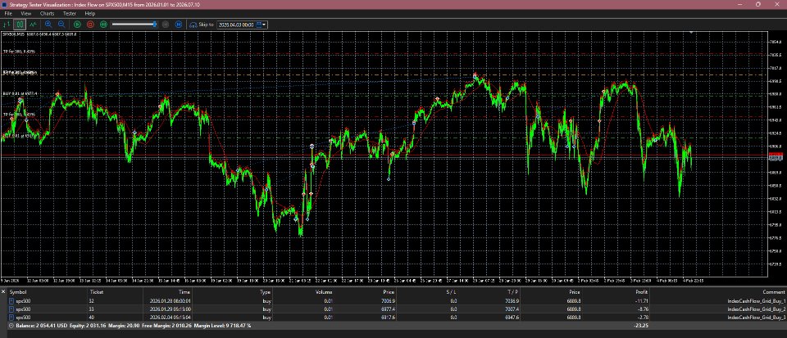Click the current price tag on price axis
Screen dimensions: 787x338
[777, 158]
